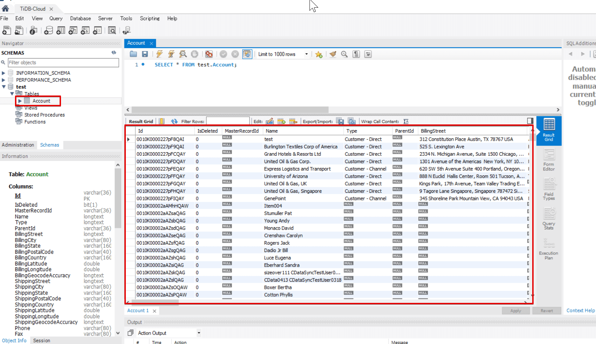The height and width of the screenshot is (344, 596).
Task: Click the create new schema icon
Action: [48, 31]
